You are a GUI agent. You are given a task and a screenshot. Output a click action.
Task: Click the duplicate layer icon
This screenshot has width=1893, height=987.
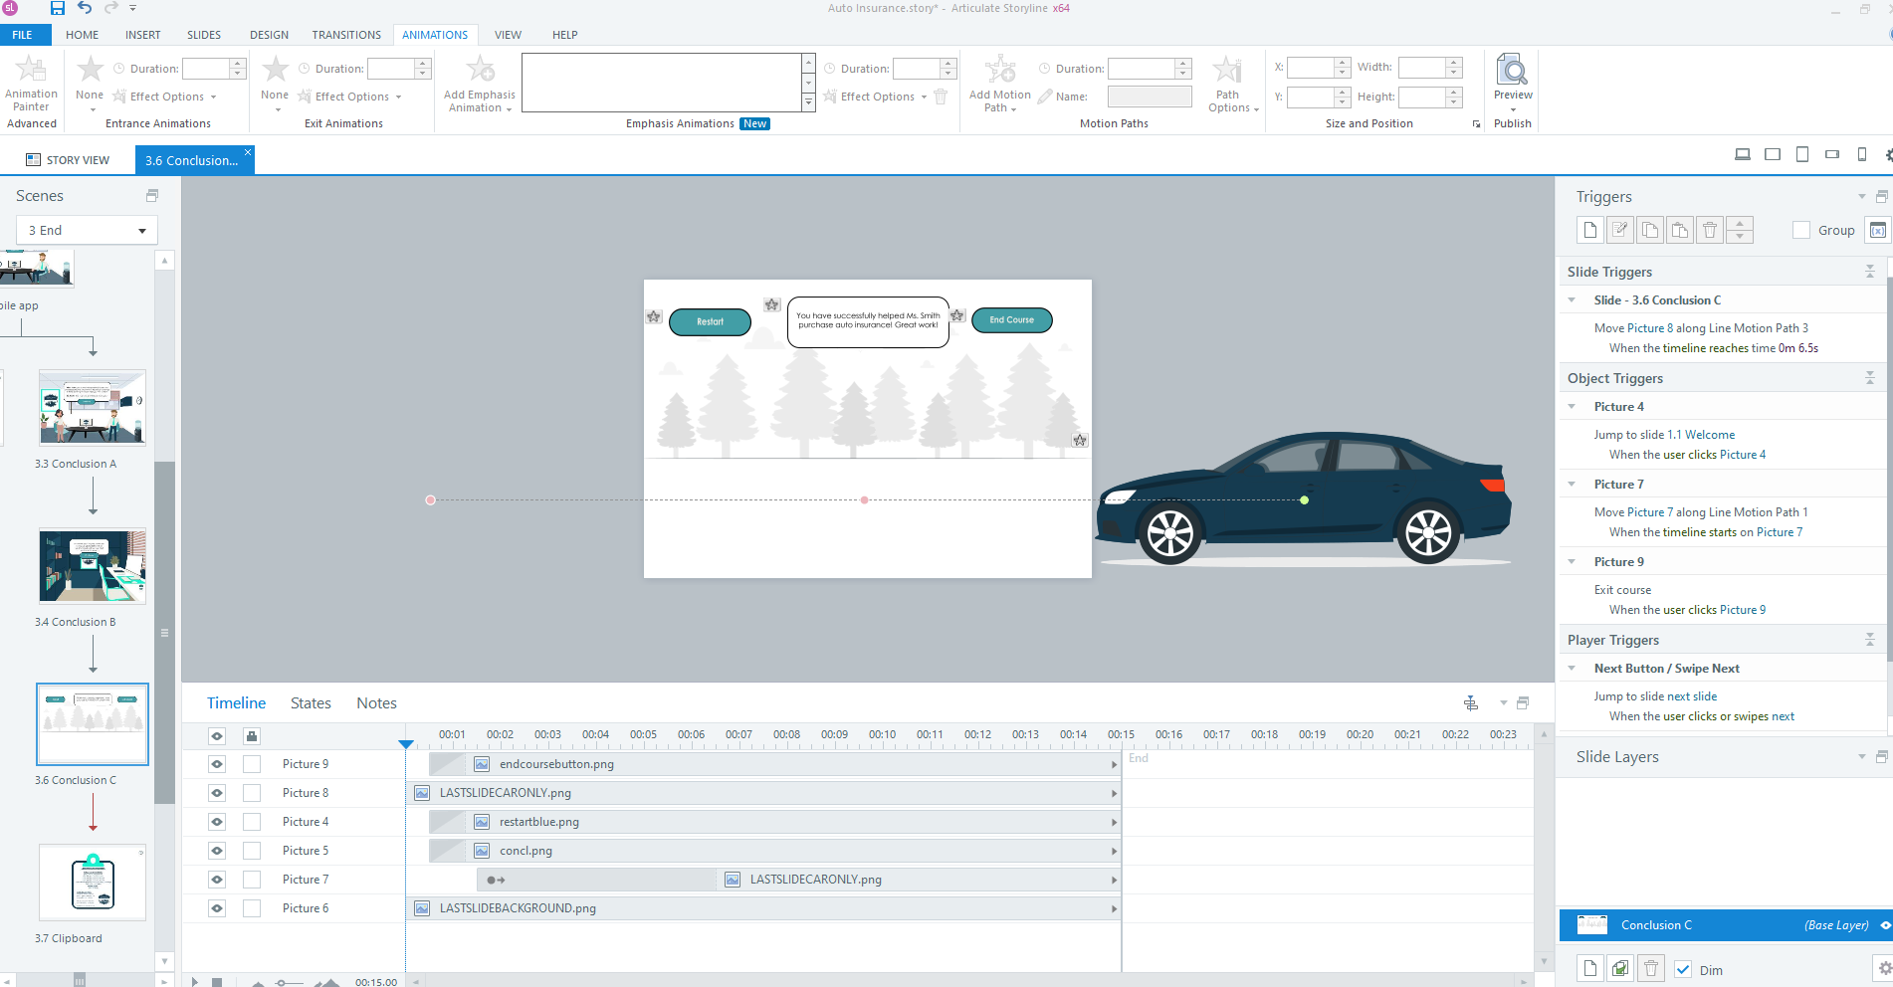(1620, 968)
